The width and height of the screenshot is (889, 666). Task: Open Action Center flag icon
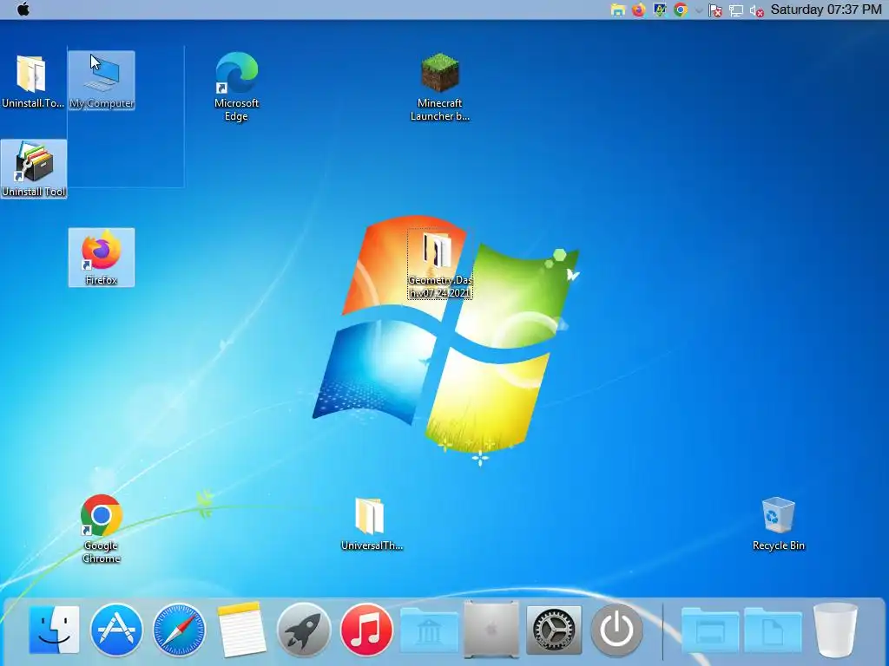(x=715, y=10)
